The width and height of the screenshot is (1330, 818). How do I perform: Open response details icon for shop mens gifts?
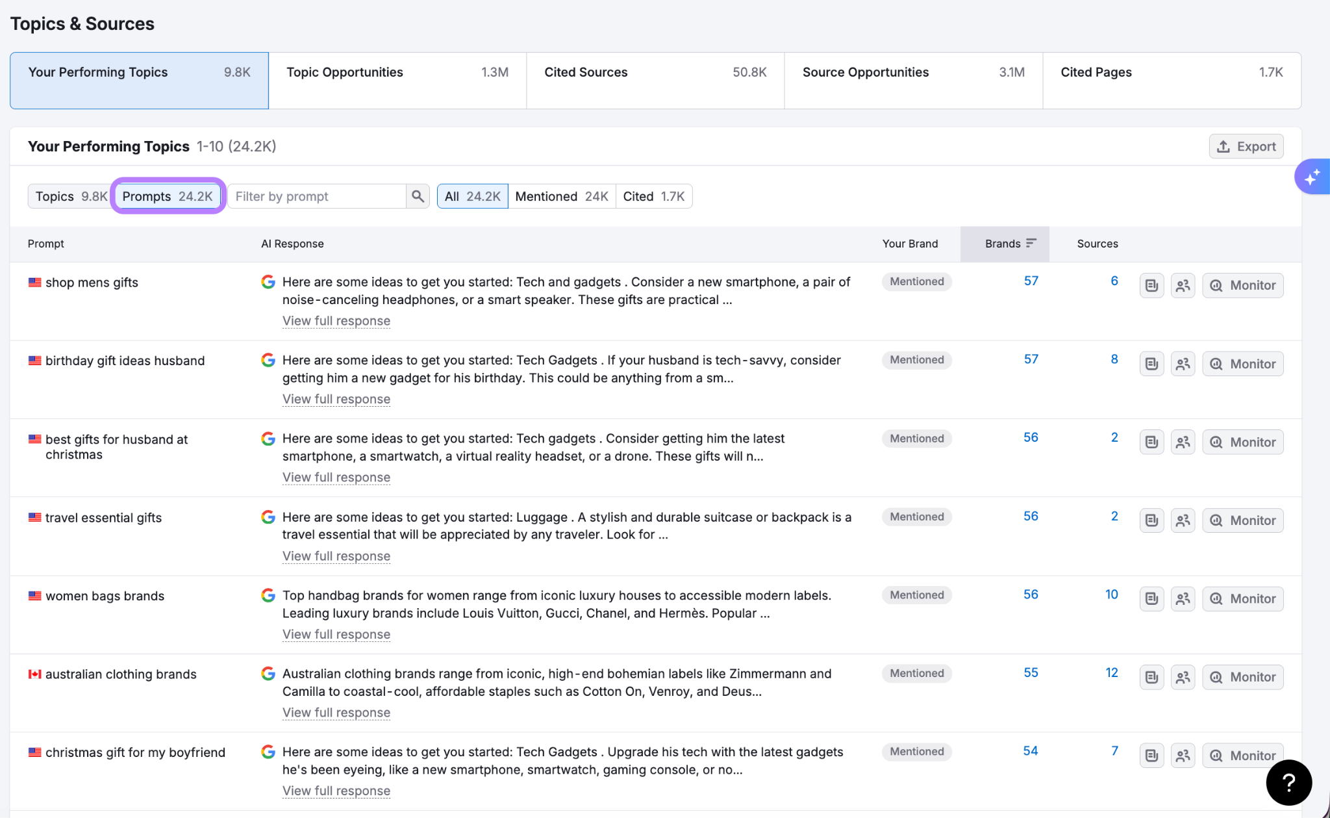(x=1151, y=285)
